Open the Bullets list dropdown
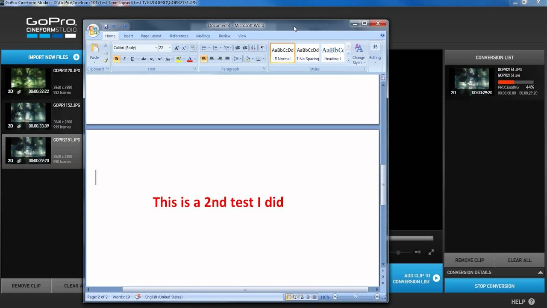The height and width of the screenshot is (308, 547). (209, 48)
